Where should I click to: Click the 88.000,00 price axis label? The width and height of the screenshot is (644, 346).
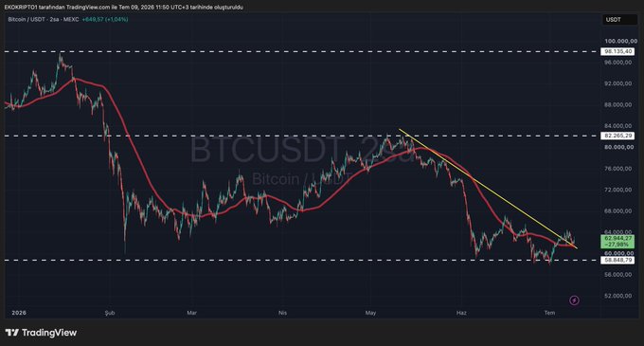(617, 105)
